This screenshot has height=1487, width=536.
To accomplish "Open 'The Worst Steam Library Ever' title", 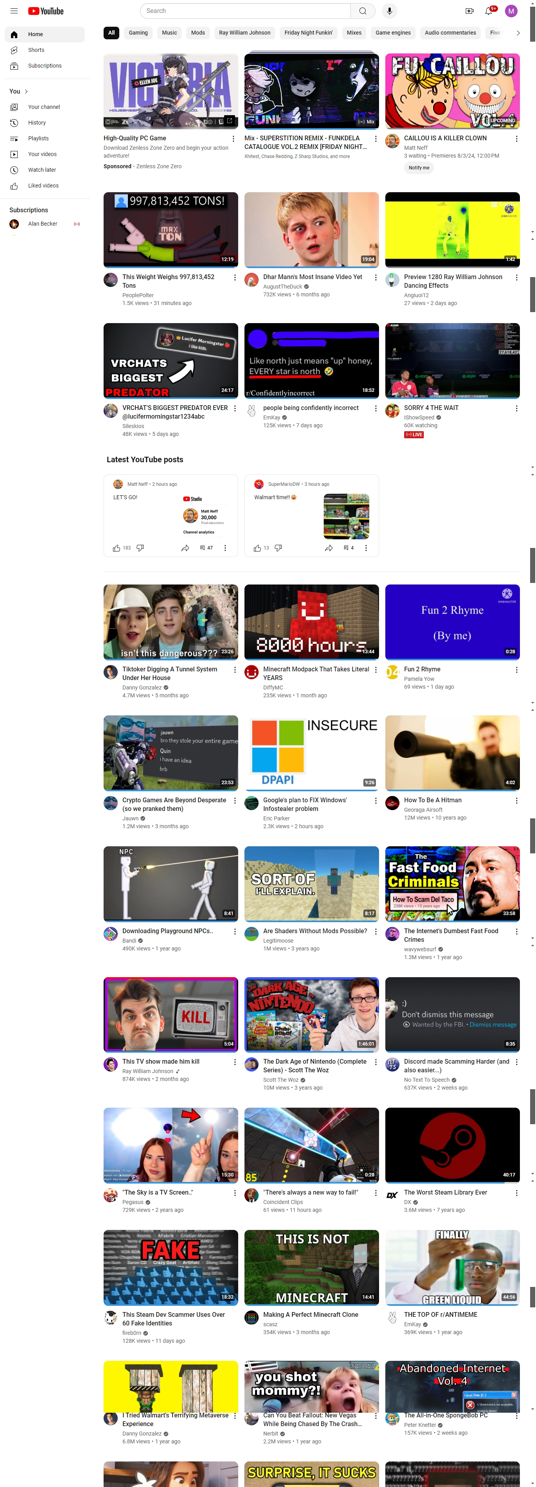I will [x=445, y=1192].
